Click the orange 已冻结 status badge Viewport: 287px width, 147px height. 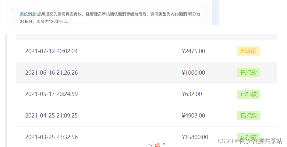tap(248, 51)
